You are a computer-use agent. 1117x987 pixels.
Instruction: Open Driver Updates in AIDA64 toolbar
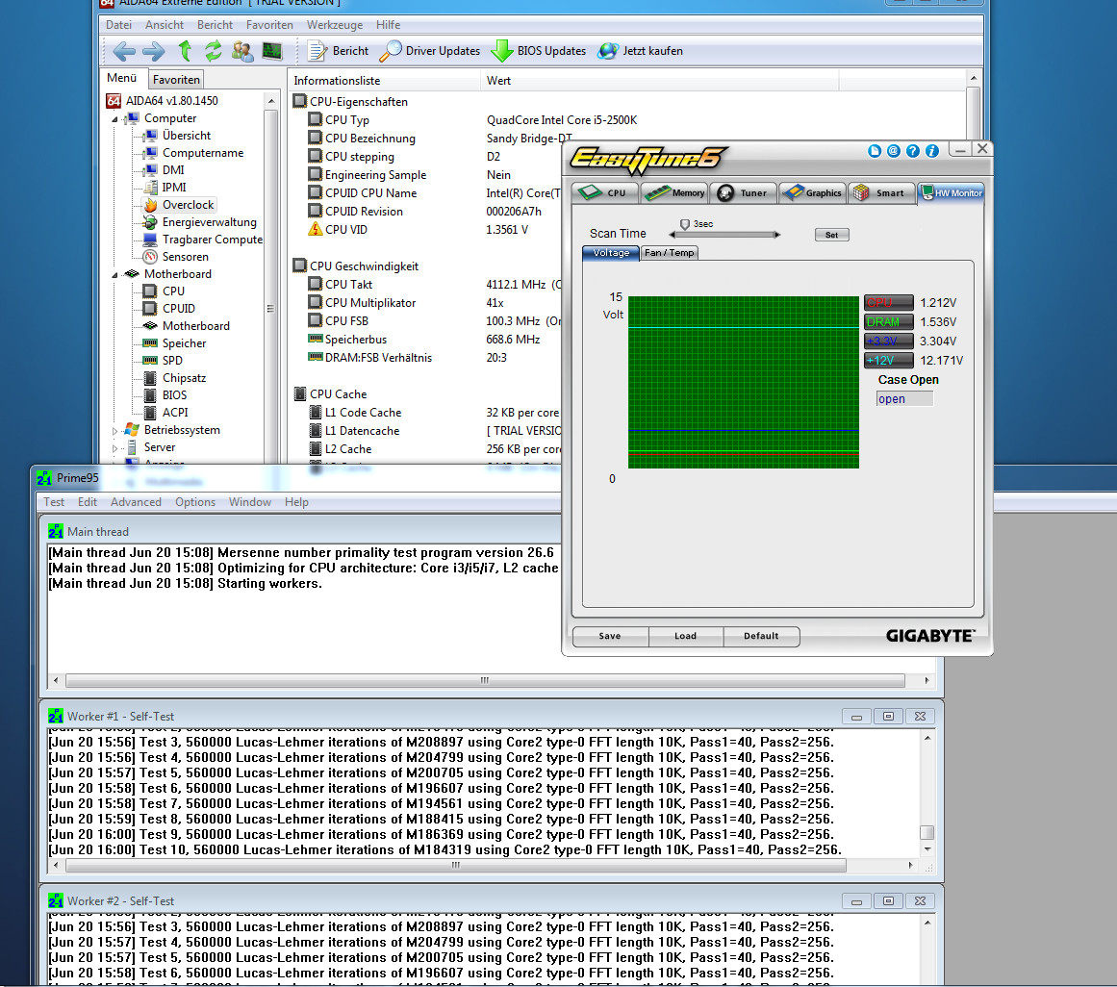[x=429, y=51]
